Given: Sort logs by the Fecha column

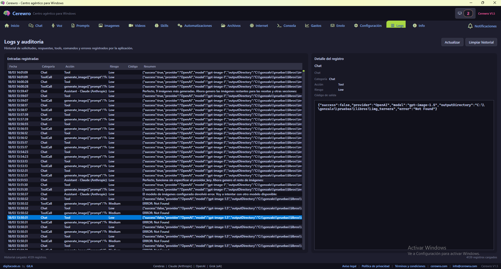Looking at the screenshot, I should pyautogui.click(x=13, y=66).
